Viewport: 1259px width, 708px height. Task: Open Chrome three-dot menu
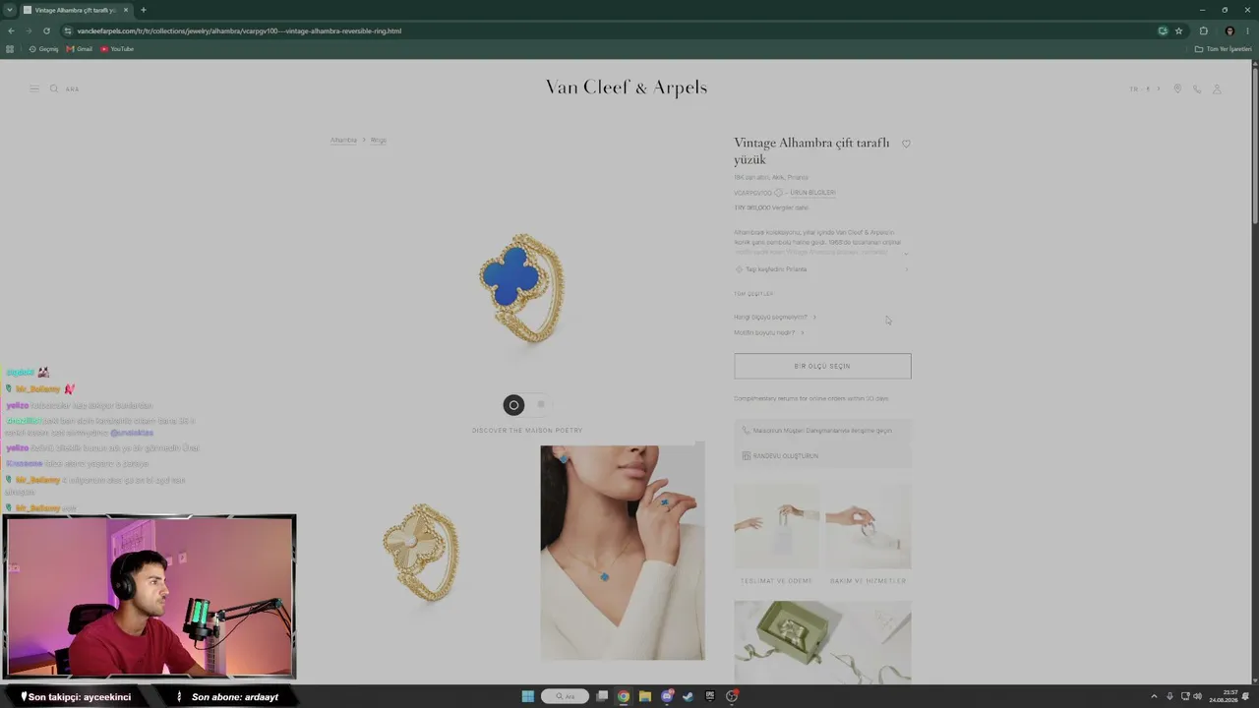tap(1248, 30)
